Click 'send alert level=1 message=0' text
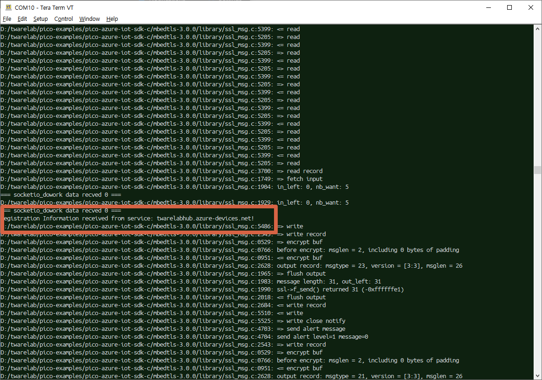The image size is (542, 380). (x=322, y=337)
